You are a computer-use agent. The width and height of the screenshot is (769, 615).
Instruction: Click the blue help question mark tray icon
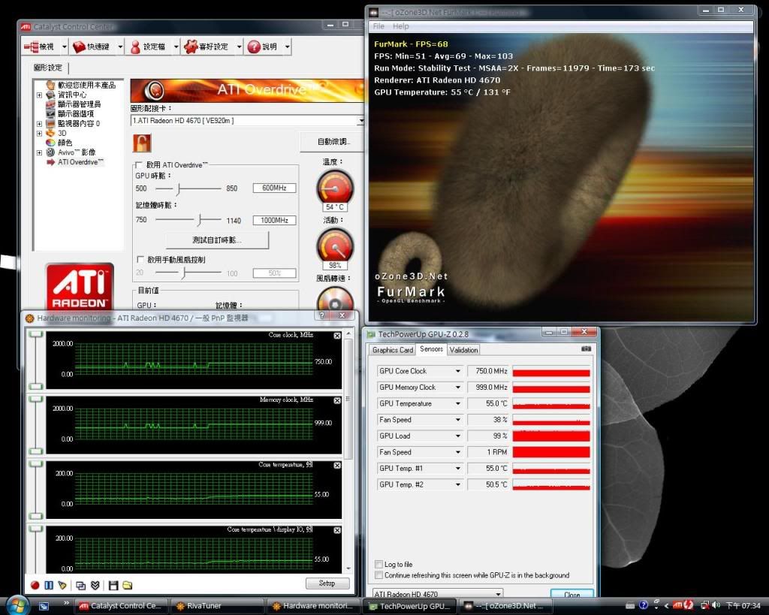[x=644, y=605]
